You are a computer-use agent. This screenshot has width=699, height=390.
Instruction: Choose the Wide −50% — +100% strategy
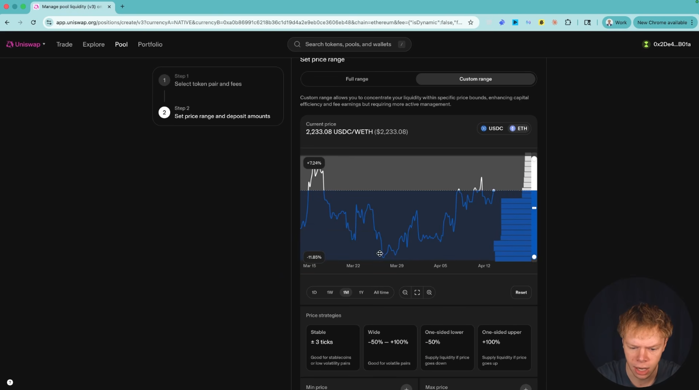[390, 347]
